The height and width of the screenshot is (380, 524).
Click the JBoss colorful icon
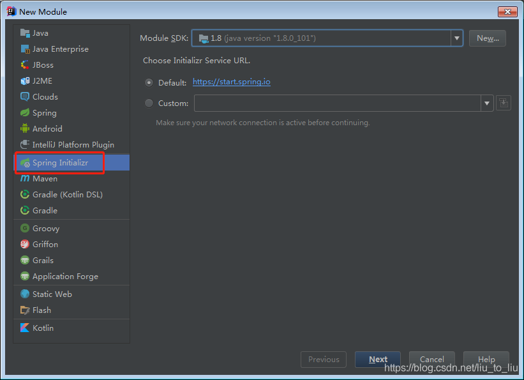(x=25, y=65)
